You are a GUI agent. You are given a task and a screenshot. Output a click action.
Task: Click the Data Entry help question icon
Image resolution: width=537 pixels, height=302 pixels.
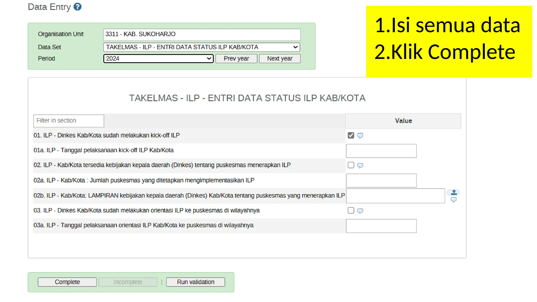(x=77, y=7)
